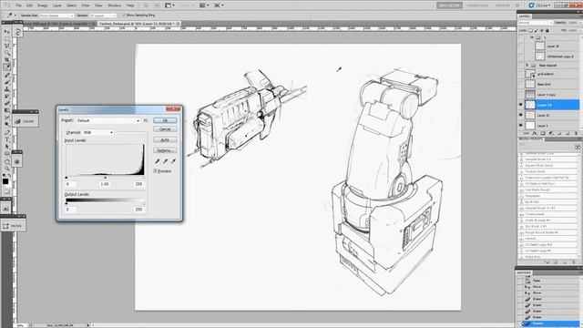This screenshot has height=328, width=583.
Task: Select the Crop tool
Action: (6, 60)
